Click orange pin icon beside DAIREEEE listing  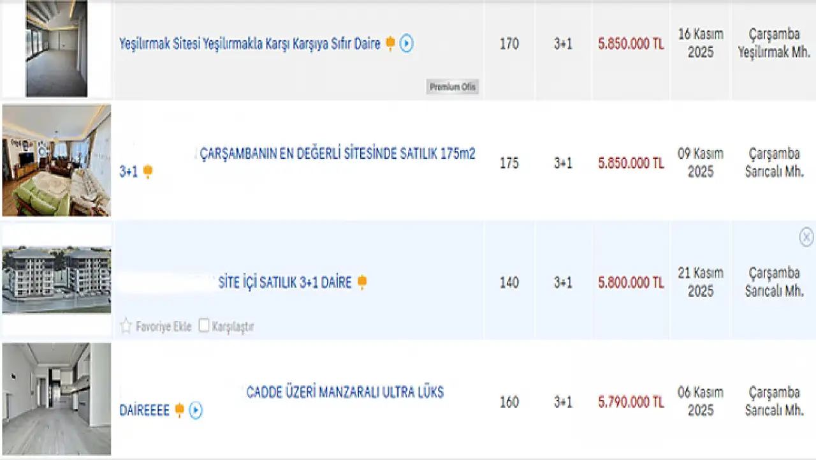click(180, 410)
